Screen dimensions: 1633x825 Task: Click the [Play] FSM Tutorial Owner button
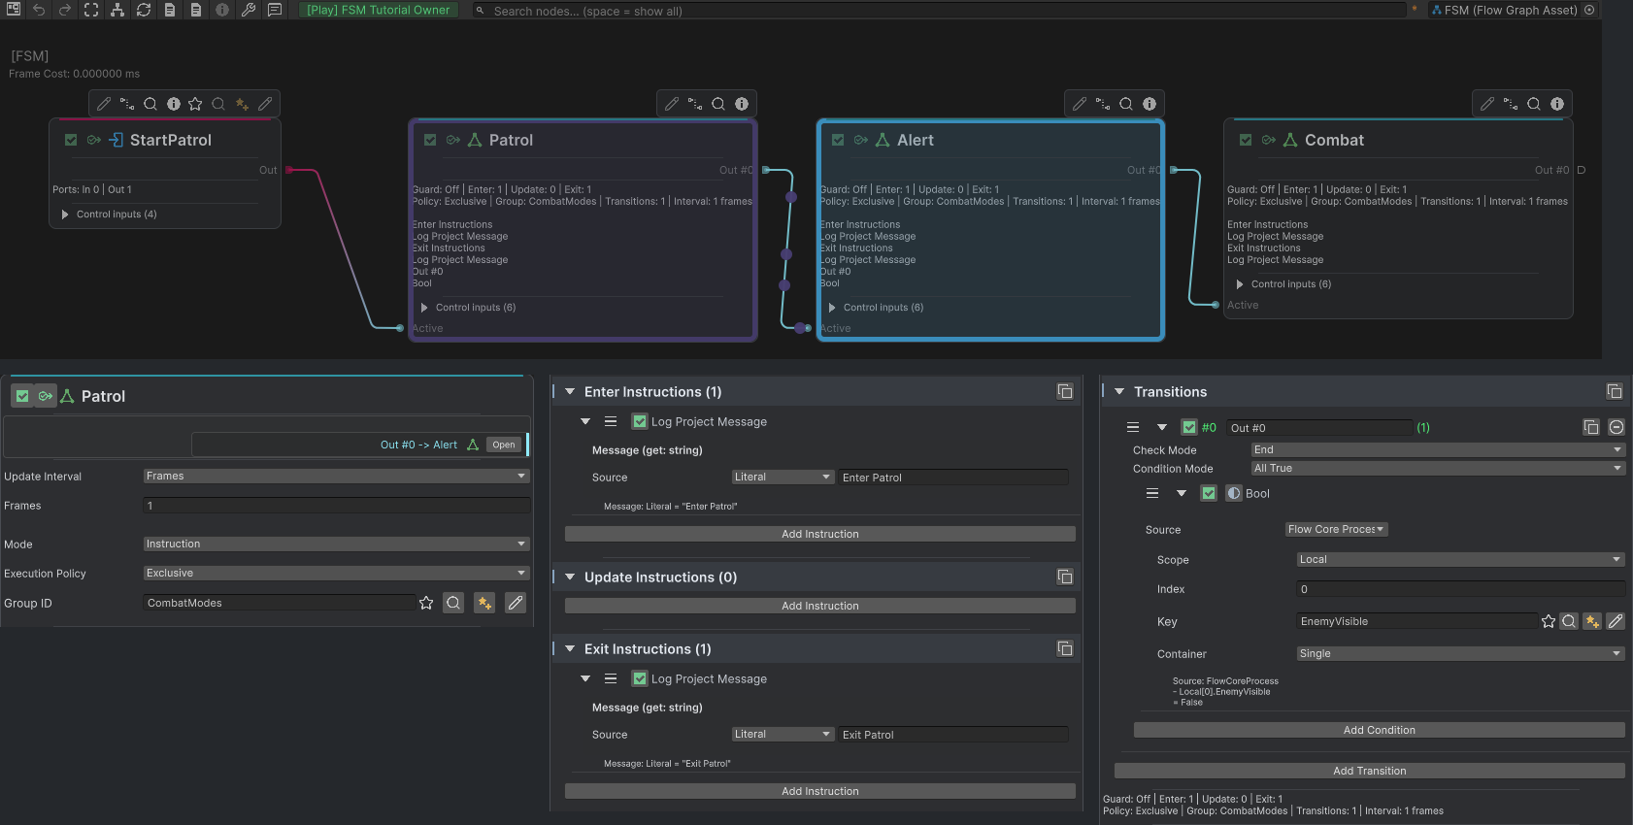(379, 10)
